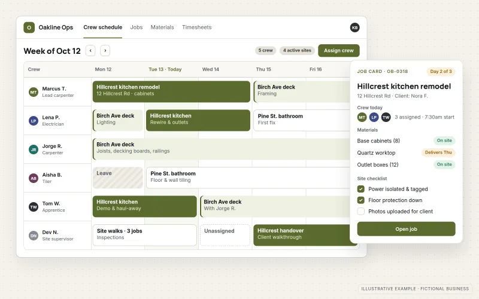The height and width of the screenshot is (299, 479).
Task: Click JOB CARD · OB-0318 label
Action: tap(383, 71)
